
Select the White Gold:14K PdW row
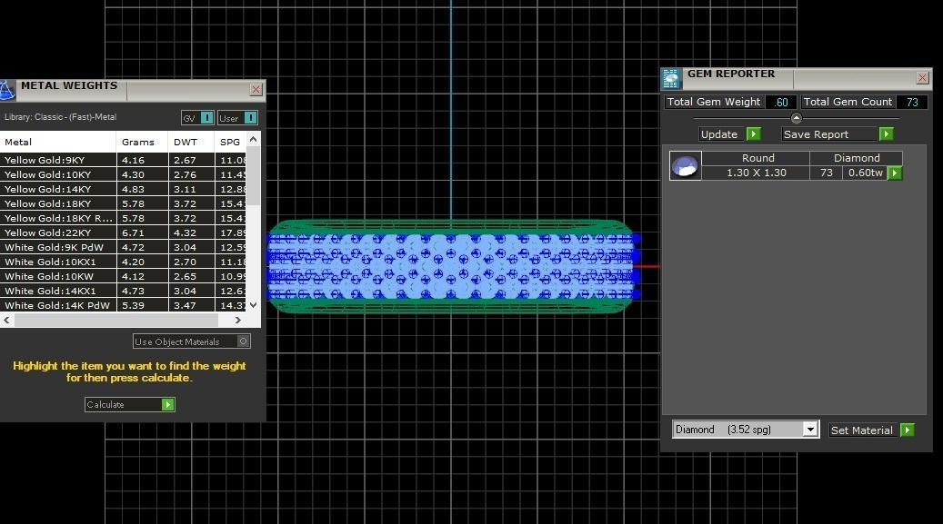pos(124,304)
